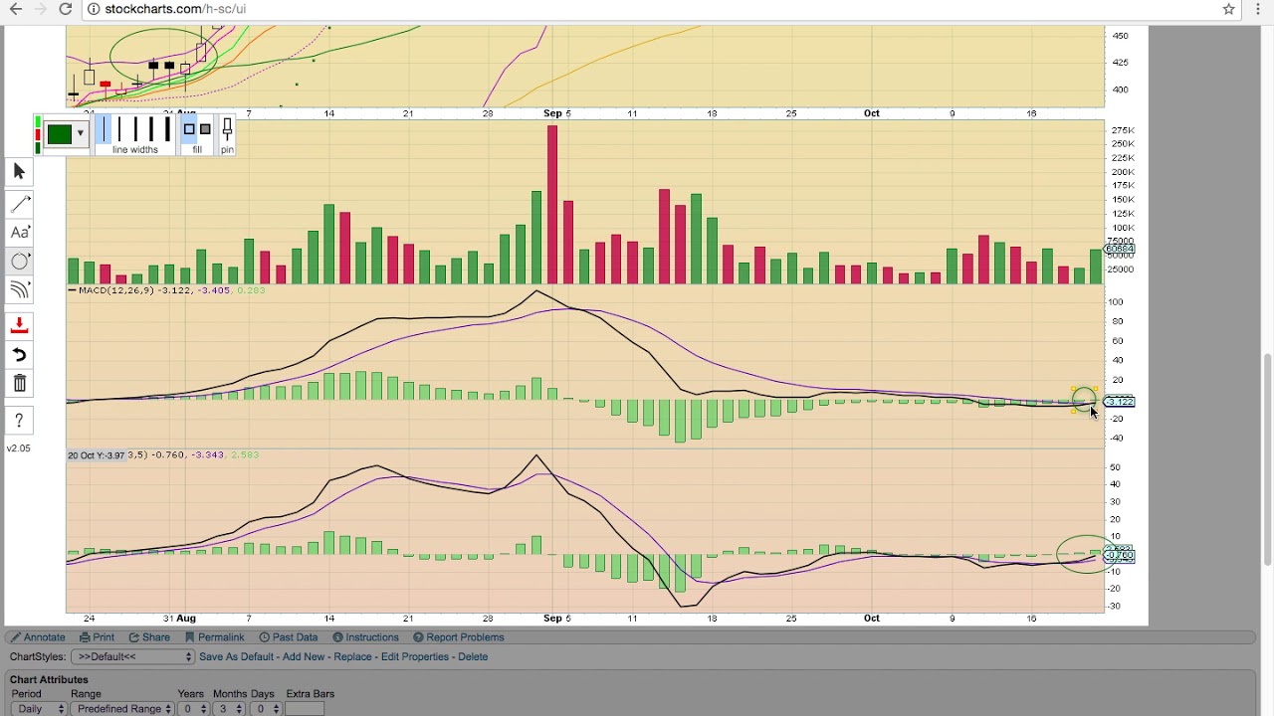The width and height of the screenshot is (1274, 716).
Task: Open the Period Daily dropdown
Action: tap(38, 709)
